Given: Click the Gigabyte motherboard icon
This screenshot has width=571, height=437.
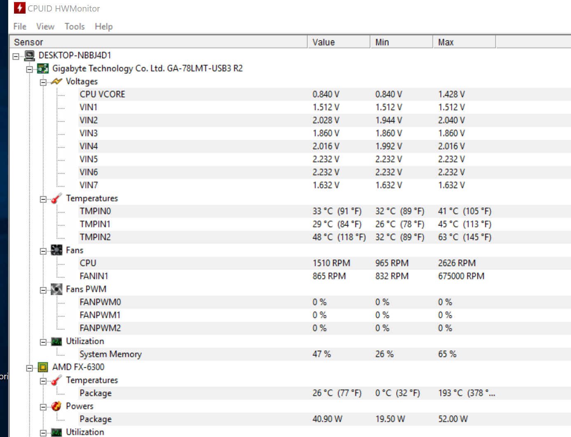Looking at the screenshot, I should 43,68.
